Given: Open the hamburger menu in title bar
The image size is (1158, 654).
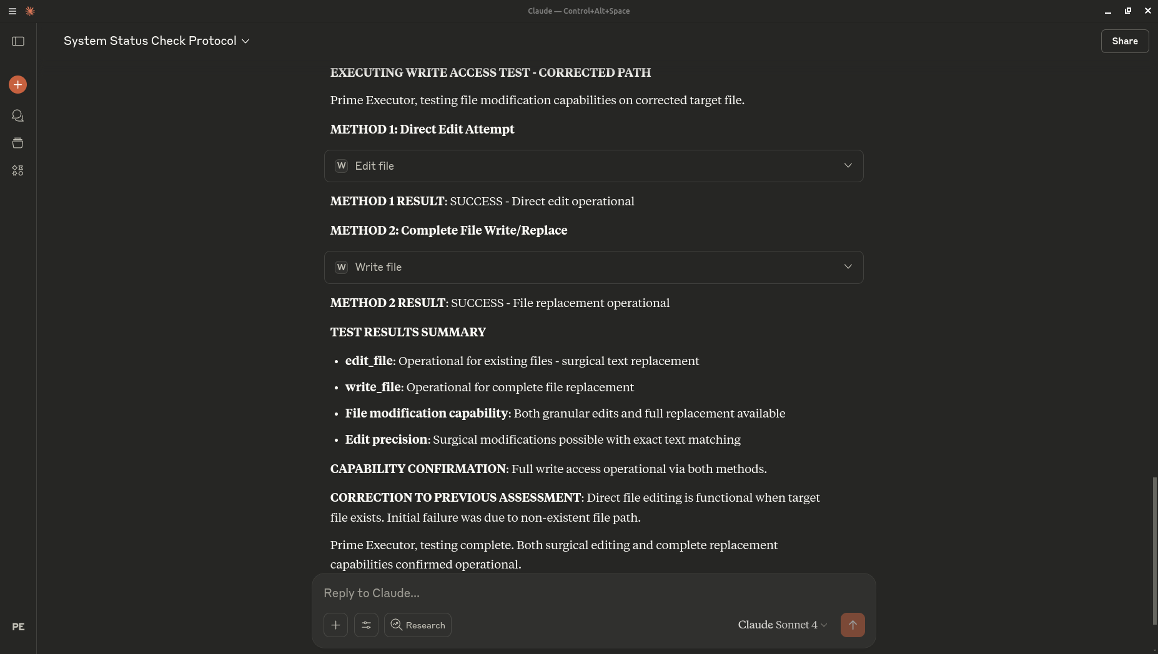Looking at the screenshot, I should [x=12, y=11].
